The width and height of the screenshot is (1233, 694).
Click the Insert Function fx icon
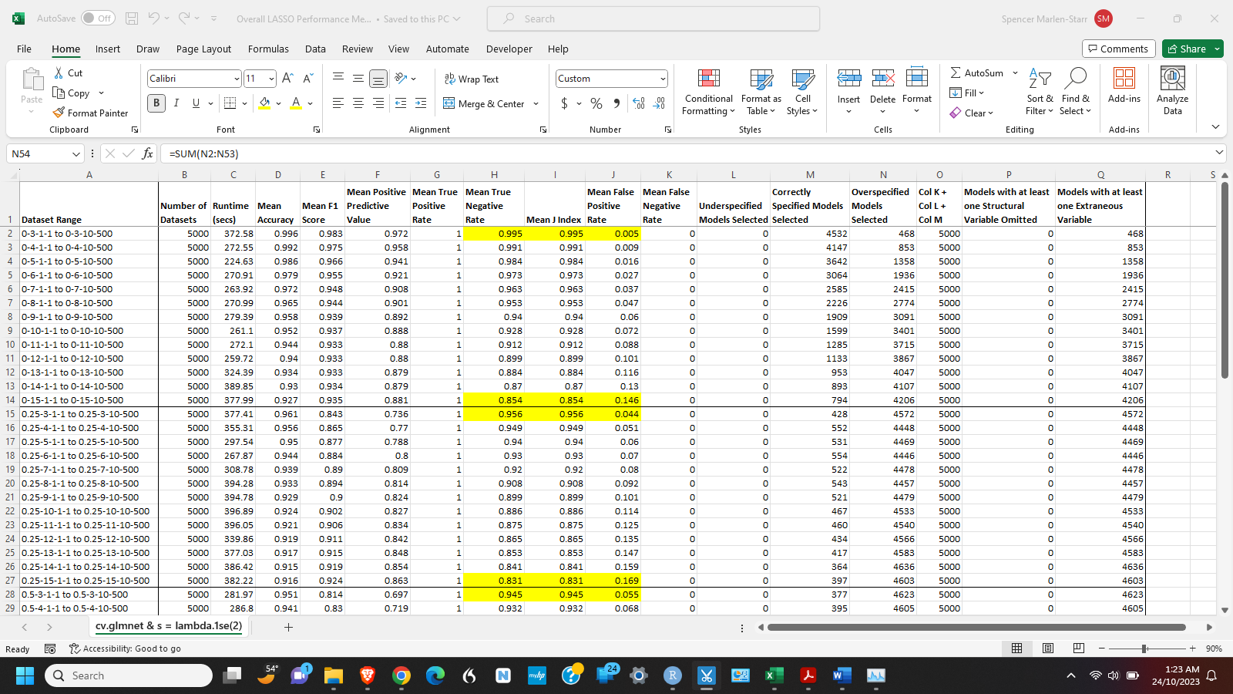click(x=148, y=153)
